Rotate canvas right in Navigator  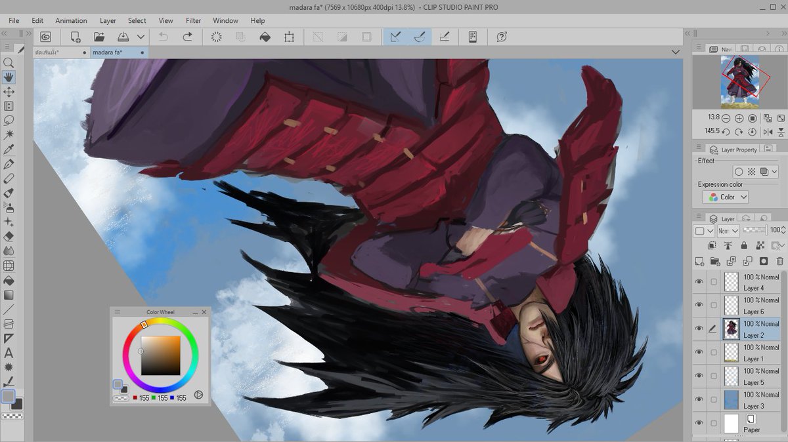pos(739,132)
